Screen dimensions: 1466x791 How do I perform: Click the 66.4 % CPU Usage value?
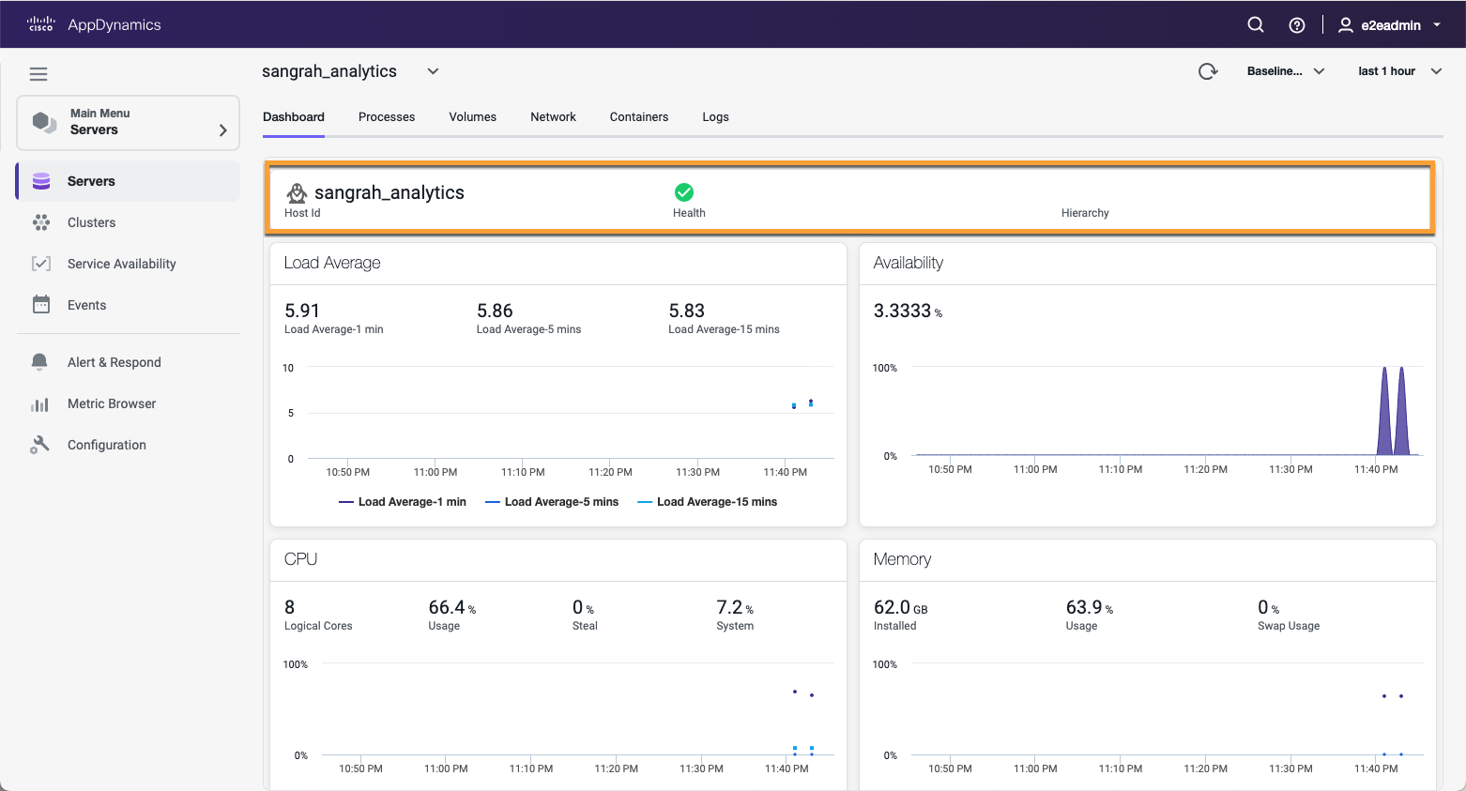[x=452, y=607]
